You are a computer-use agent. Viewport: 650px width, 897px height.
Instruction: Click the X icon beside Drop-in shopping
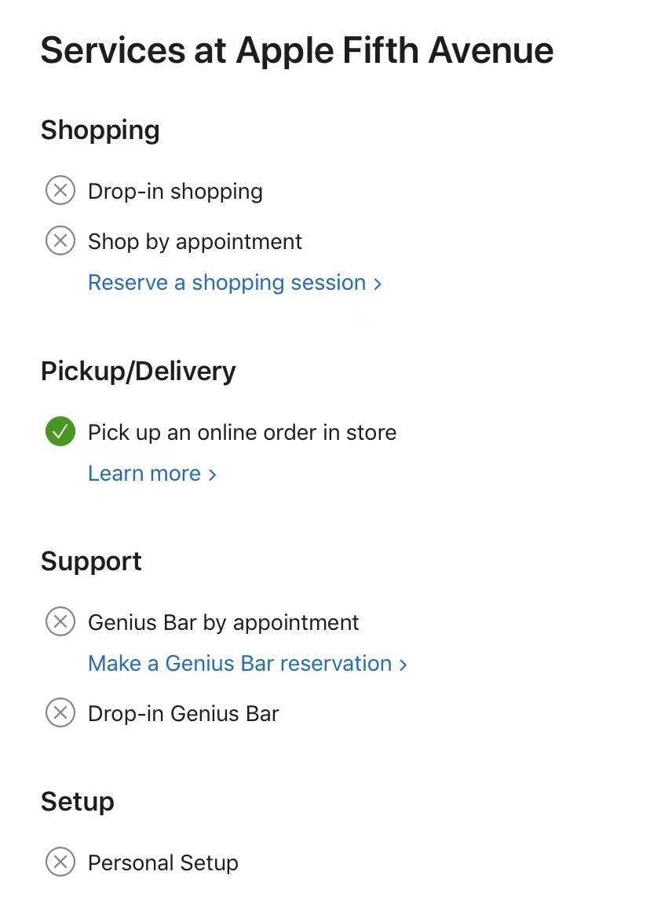[x=60, y=191]
